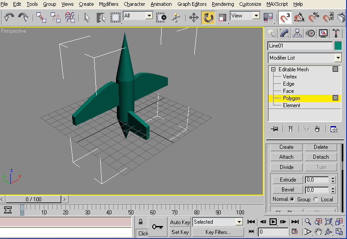The image size is (347, 239).
Task: Click the Line01 object name field
Action: pos(300,46)
